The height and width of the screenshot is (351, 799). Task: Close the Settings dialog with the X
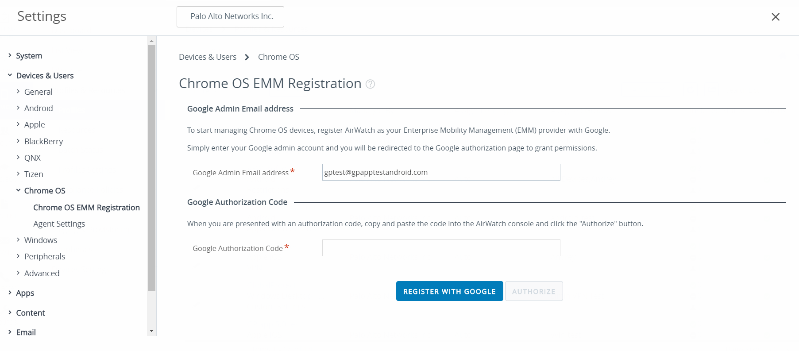(775, 17)
